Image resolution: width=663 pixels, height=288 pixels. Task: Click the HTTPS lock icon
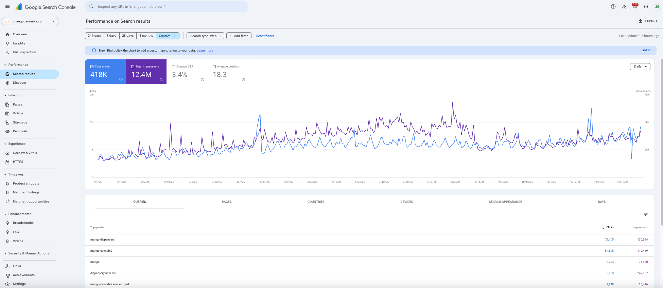tap(7, 162)
